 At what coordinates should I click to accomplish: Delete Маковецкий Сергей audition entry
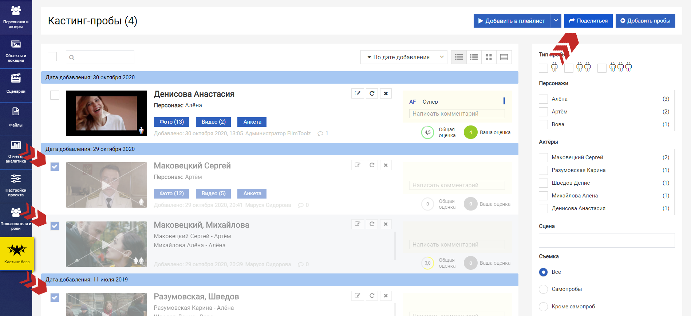386,165
